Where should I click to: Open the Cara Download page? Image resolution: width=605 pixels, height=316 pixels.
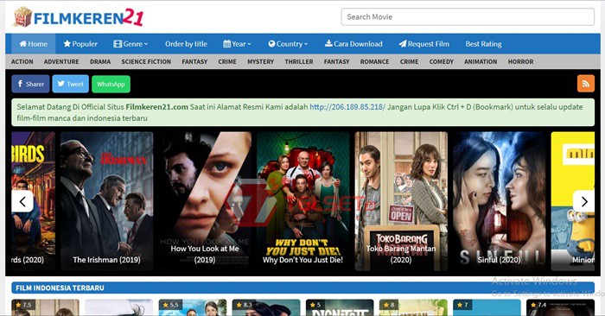tap(353, 44)
